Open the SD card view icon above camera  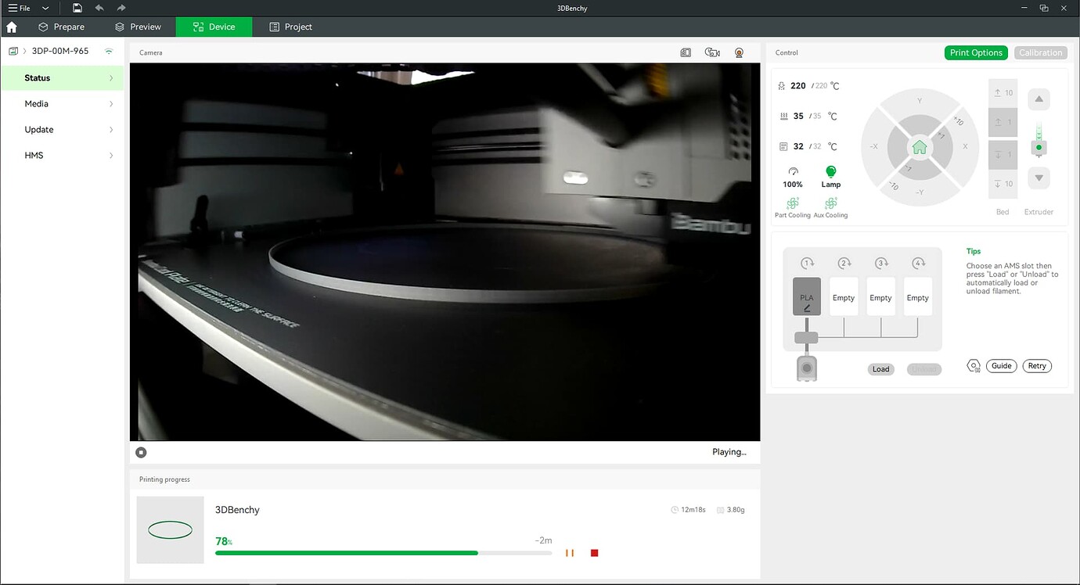pyautogui.click(x=686, y=52)
